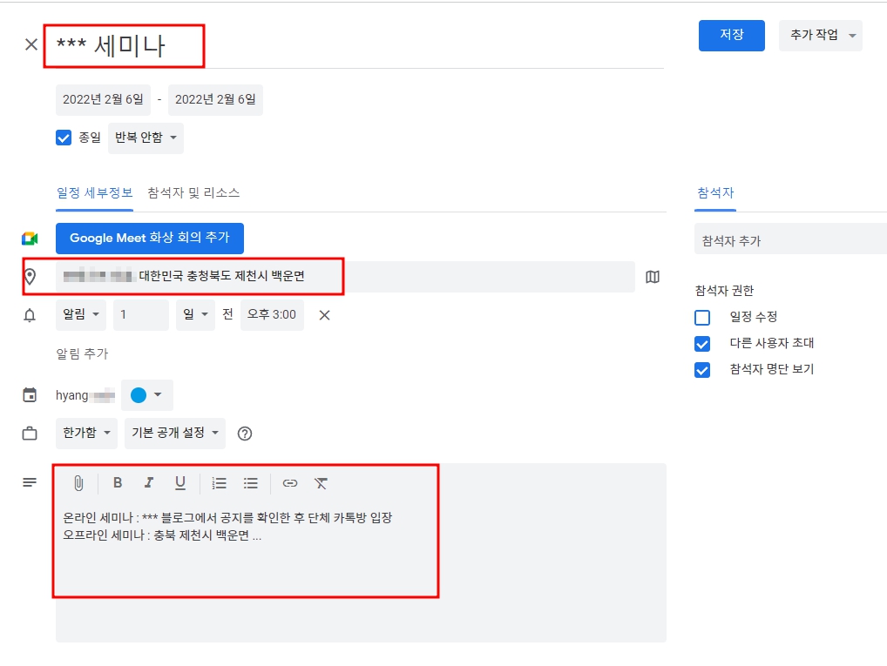887x666 pixels.
Task: Apply underline formatting in the description
Action: [180, 483]
